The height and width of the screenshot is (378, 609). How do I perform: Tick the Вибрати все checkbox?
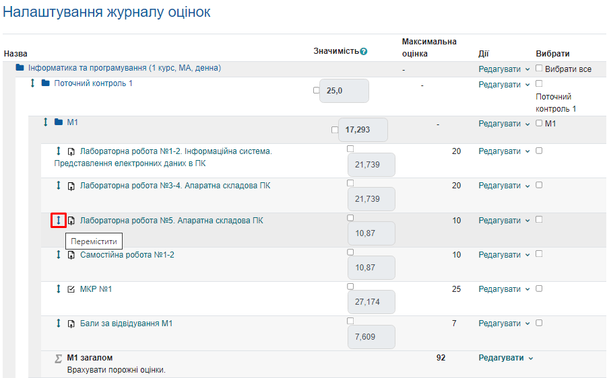539,69
